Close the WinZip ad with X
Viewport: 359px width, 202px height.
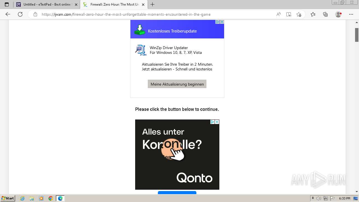coord(222,22)
